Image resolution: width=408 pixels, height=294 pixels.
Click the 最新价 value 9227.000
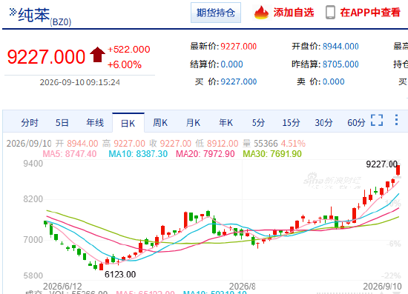click(239, 47)
